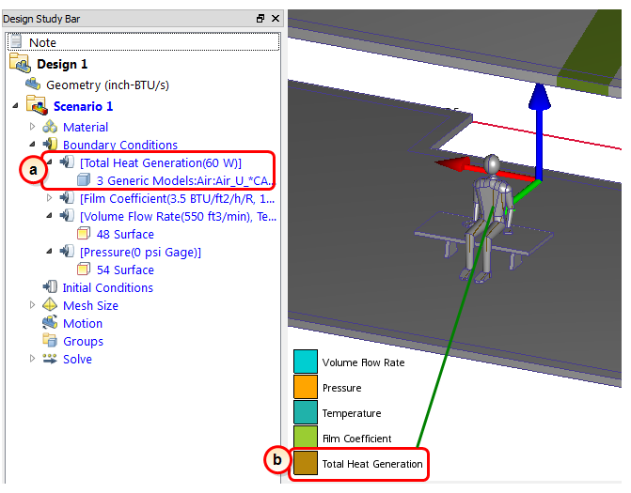The image size is (631, 493).
Task: Click the green Film Coefficient swatch
Action: click(x=306, y=438)
